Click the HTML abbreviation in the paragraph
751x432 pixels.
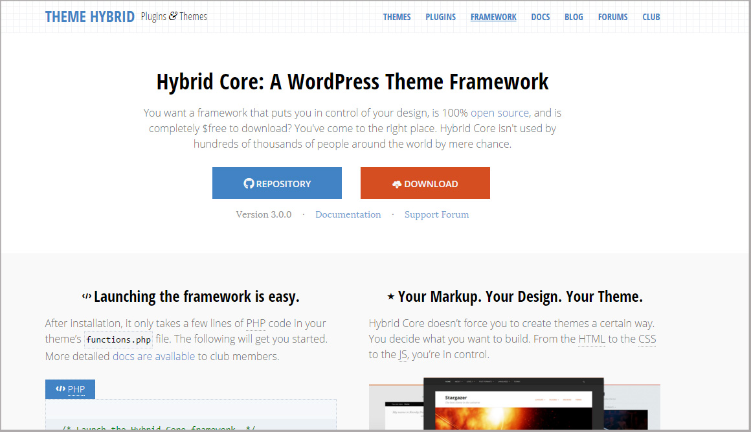(592, 339)
